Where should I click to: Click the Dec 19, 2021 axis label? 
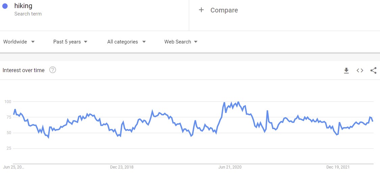338,167
